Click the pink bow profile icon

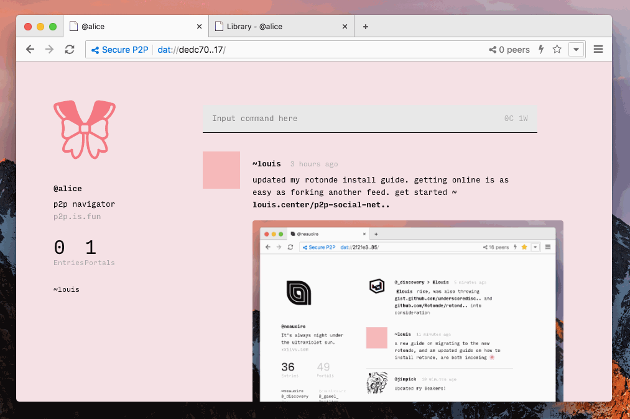click(x=85, y=129)
